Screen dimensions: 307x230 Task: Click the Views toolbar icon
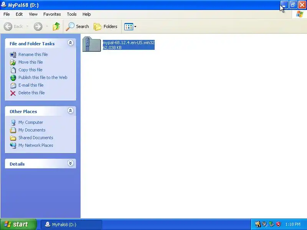pos(129,26)
